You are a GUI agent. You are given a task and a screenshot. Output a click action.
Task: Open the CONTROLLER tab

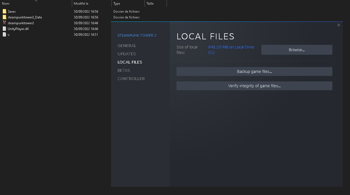pyautogui.click(x=131, y=79)
